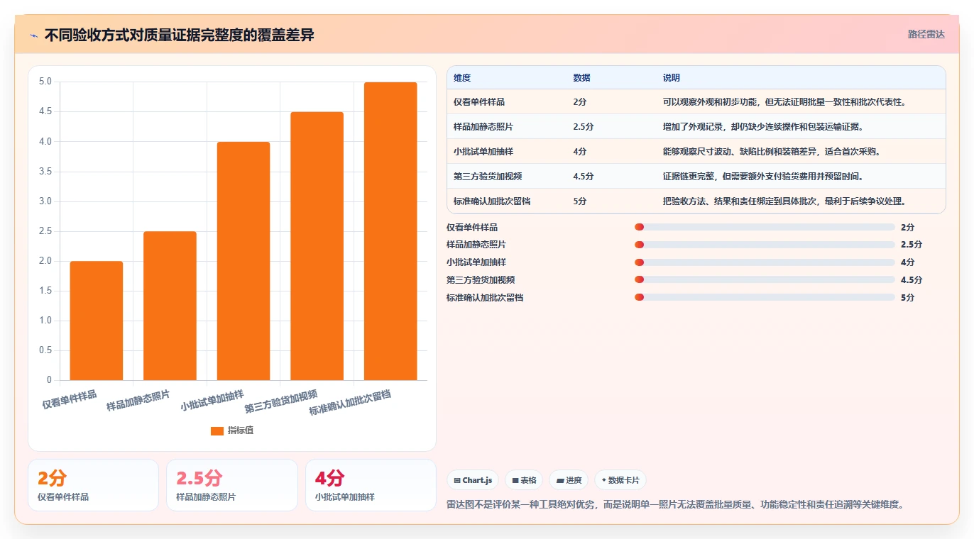The width and height of the screenshot is (974, 539).
Task: Click the Chart.js tag chip
Action: pos(473,480)
